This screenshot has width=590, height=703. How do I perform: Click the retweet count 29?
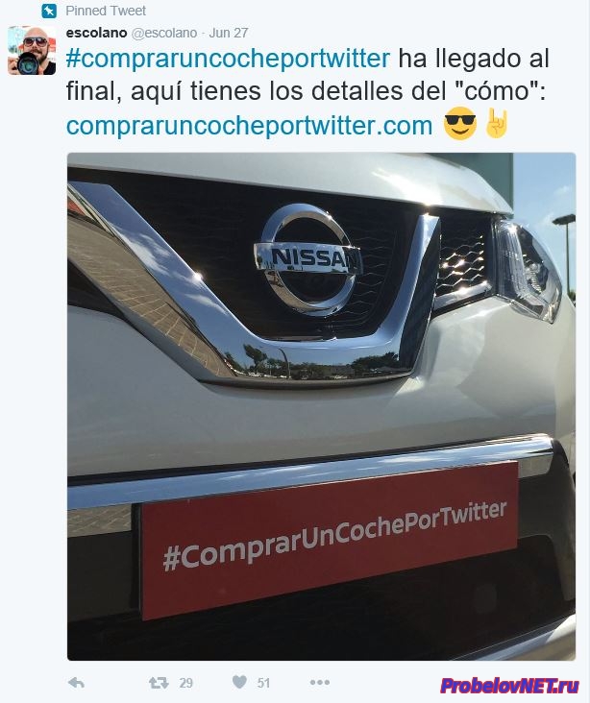pos(186,683)
